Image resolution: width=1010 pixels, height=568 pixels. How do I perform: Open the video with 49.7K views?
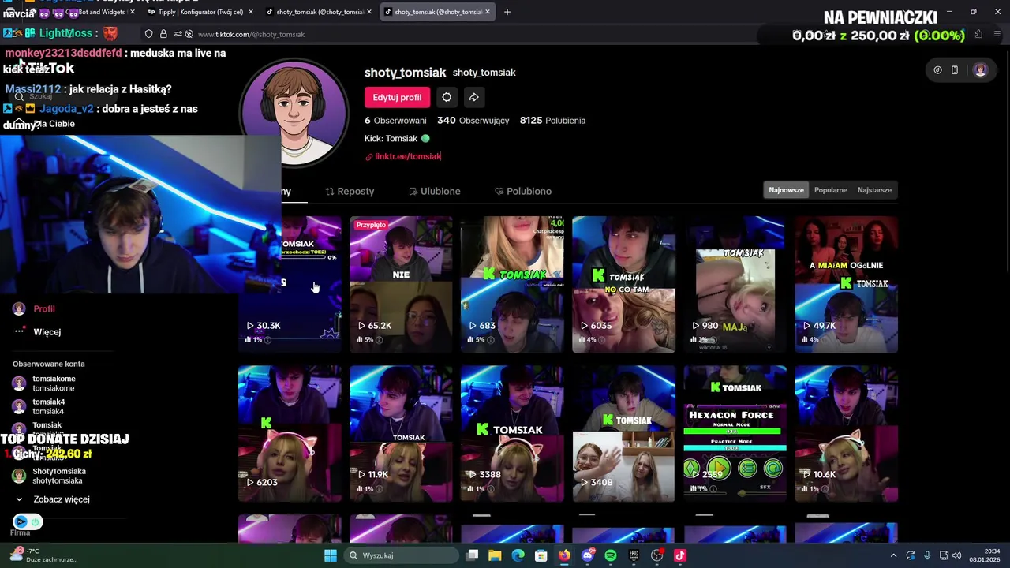click(846, 284)
